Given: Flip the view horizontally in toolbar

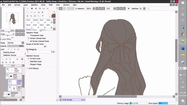Looking at the screenshot, I should tap(129, 8).
